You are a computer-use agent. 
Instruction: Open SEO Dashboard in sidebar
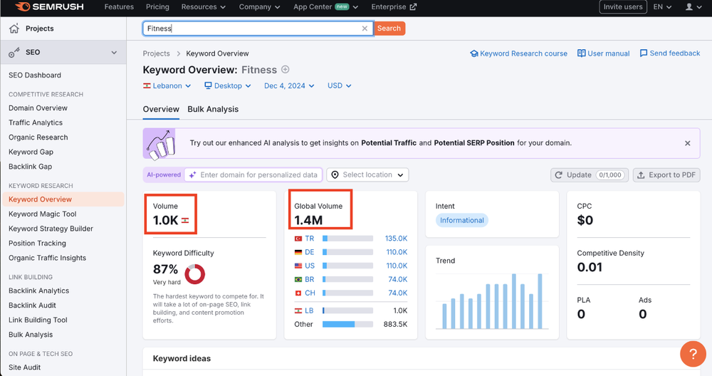pos(35,75)
